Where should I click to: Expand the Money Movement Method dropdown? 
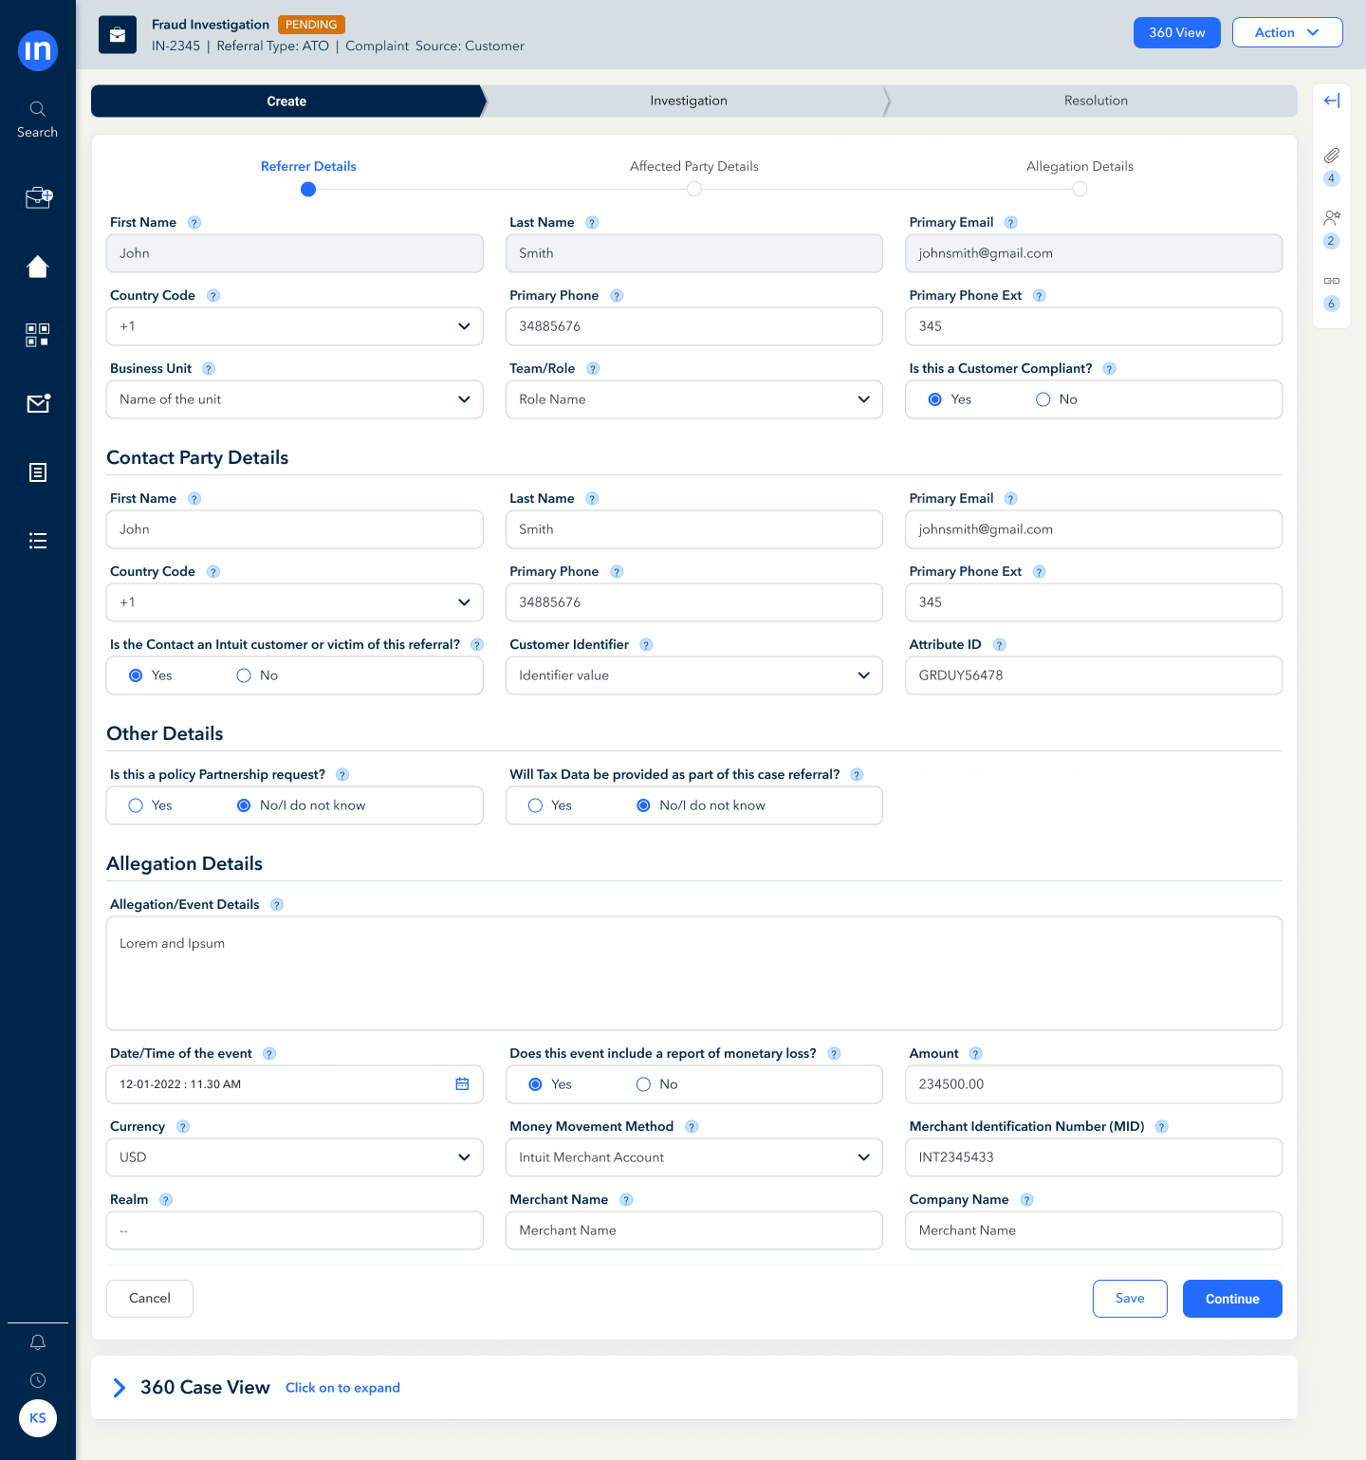(693, 1157)
